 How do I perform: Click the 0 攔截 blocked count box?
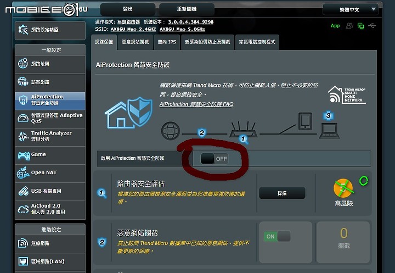343,242
